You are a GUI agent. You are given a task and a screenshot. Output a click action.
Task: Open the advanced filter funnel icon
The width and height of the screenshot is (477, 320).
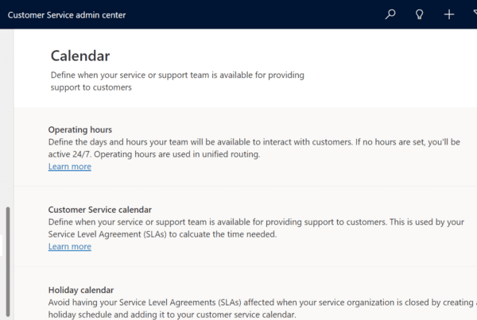[474, 14]
